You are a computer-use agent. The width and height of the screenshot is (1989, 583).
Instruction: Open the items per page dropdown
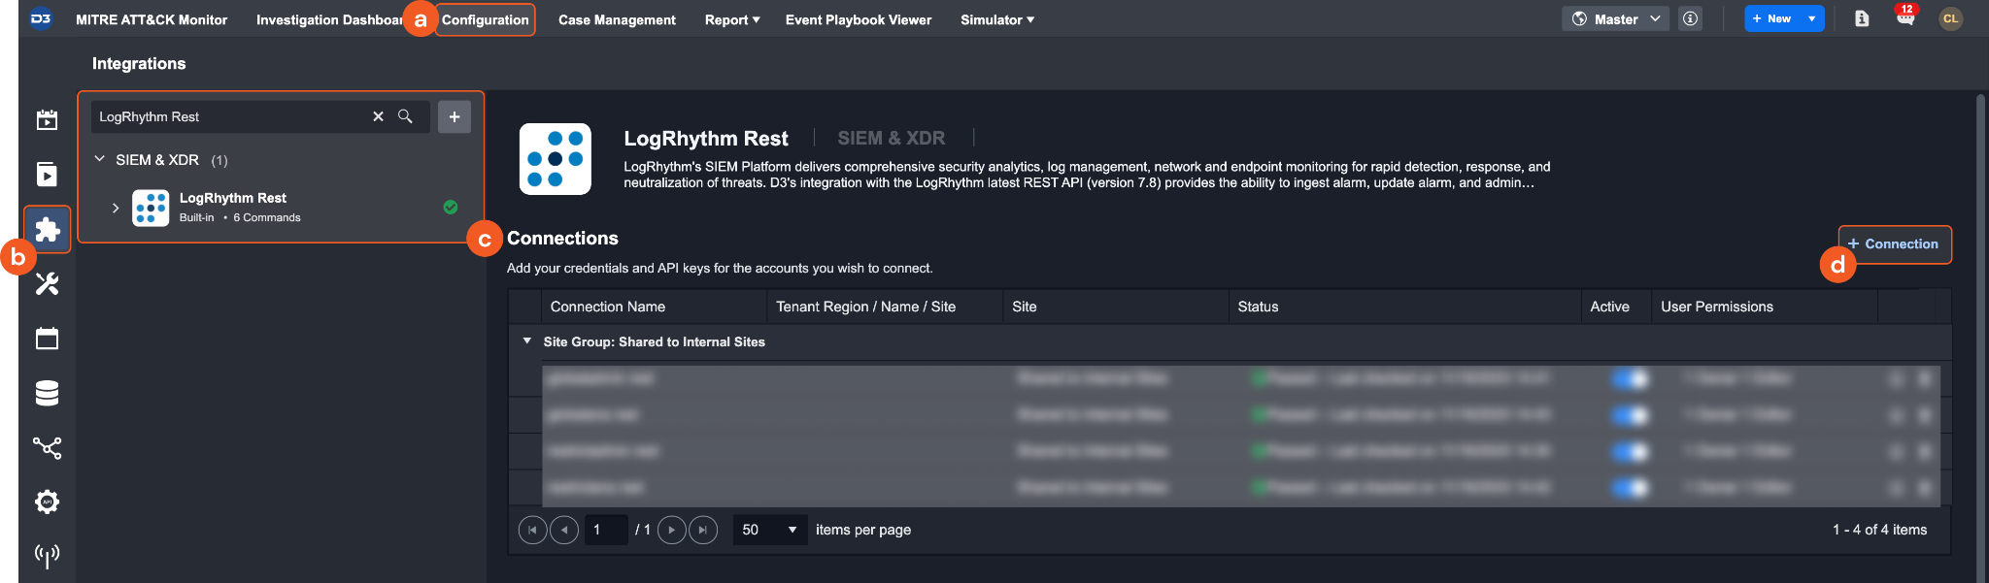770,530
